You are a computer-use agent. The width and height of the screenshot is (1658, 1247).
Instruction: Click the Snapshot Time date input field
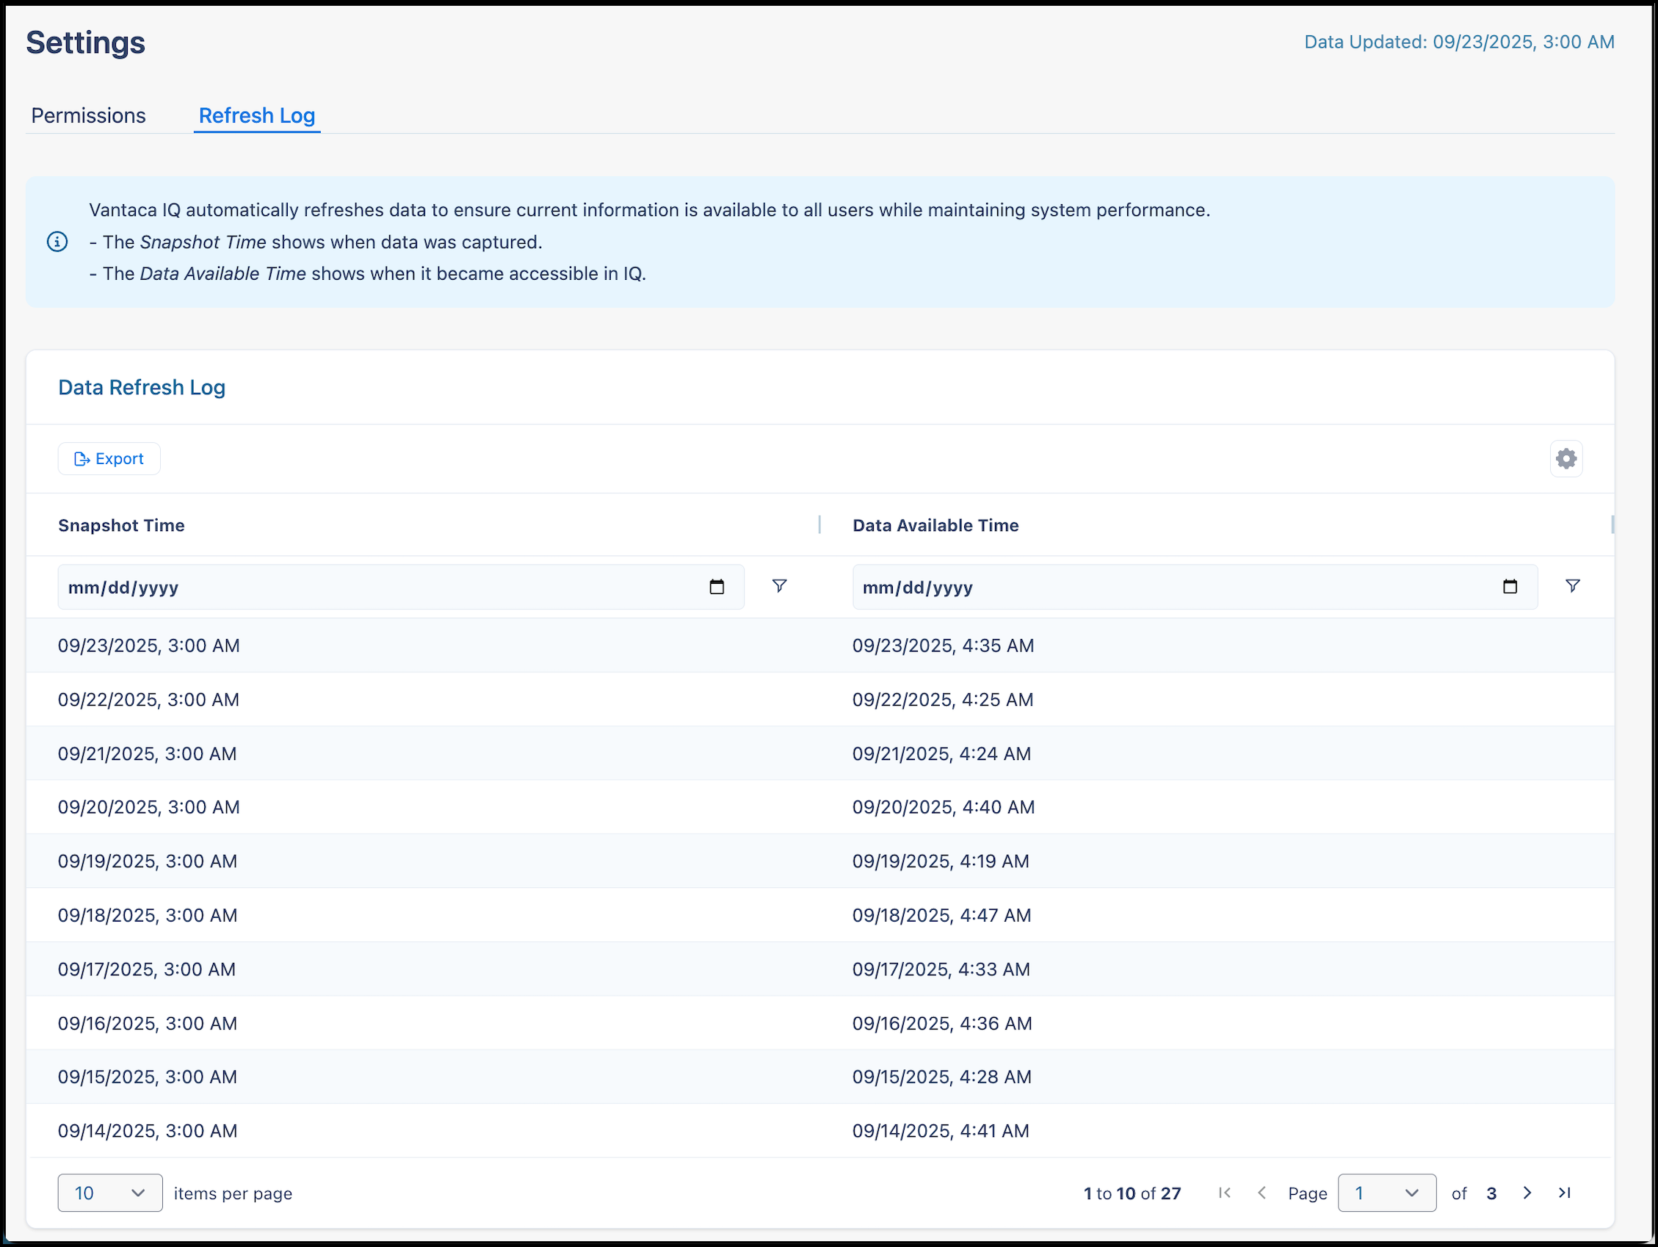coord(300,587)
